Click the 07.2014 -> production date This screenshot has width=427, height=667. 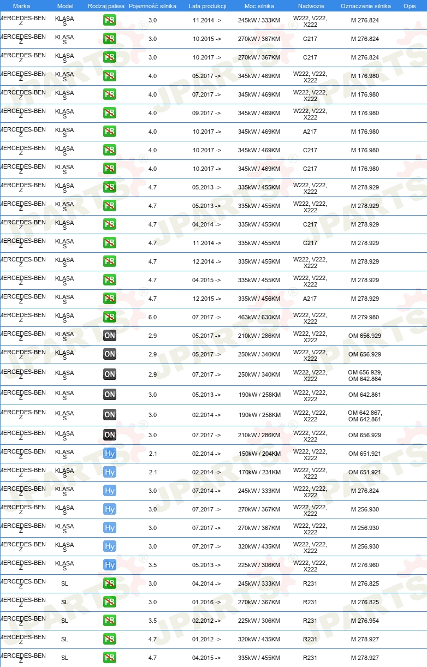pos(207,491)
